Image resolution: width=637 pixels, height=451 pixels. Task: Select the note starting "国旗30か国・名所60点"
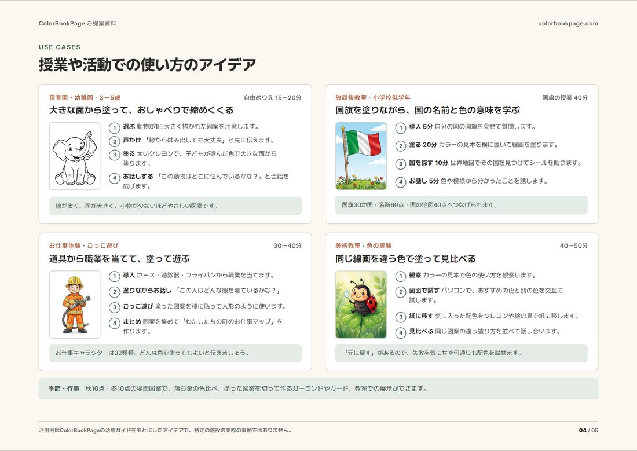[x=462, y=205]
